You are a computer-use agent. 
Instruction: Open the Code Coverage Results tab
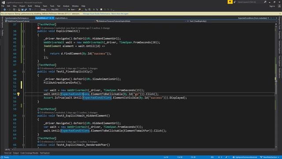(29, 153)
